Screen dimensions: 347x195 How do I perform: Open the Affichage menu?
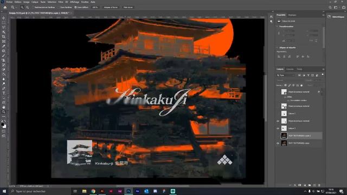point(75,2)
